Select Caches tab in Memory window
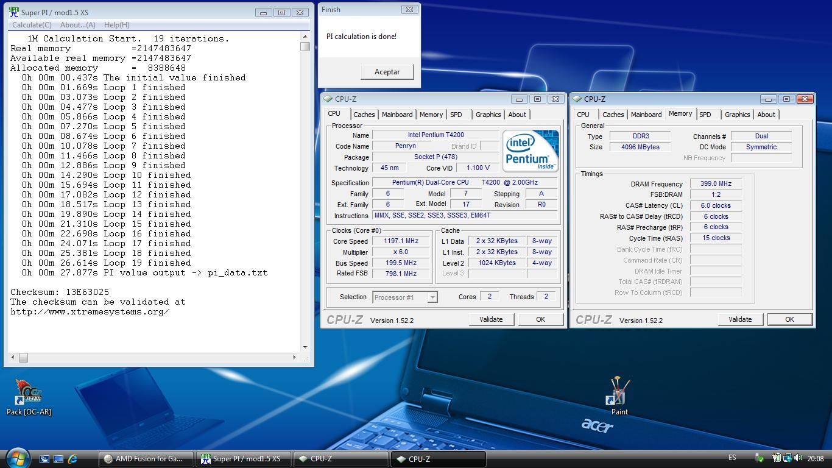This screenshot has height=468, width=832. coord(613,115)
